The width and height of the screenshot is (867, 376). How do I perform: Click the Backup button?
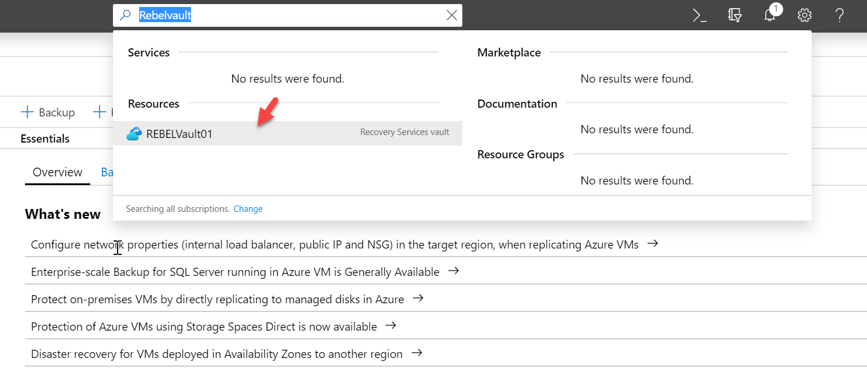tap(48, 112)
